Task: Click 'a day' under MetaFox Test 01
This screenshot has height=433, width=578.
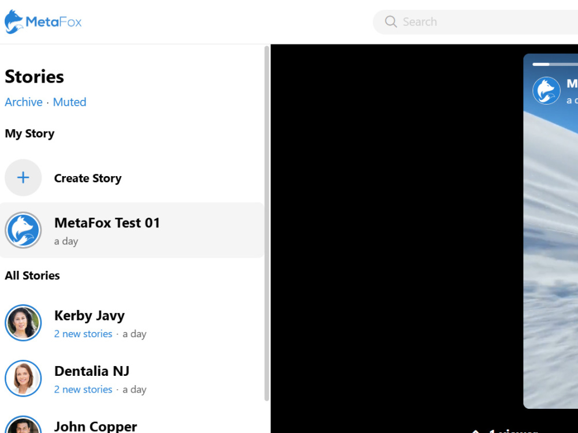Action: 66,241
